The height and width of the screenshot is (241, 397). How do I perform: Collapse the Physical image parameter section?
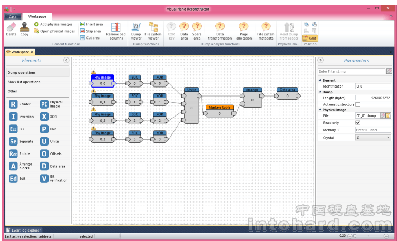point(319,110)
